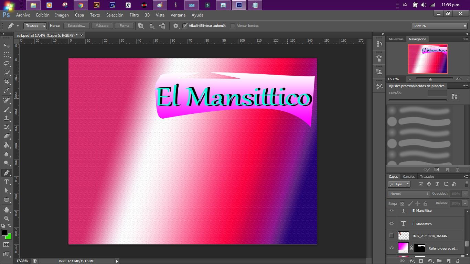Click the Forma button
Screen dimensions: 470x264
(124, 26)
